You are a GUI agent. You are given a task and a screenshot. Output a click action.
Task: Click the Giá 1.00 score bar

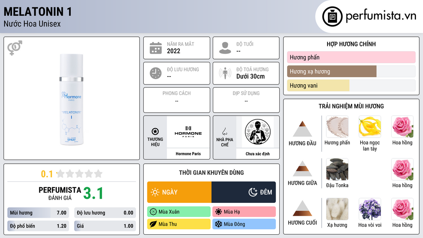(x=105, y=226)
